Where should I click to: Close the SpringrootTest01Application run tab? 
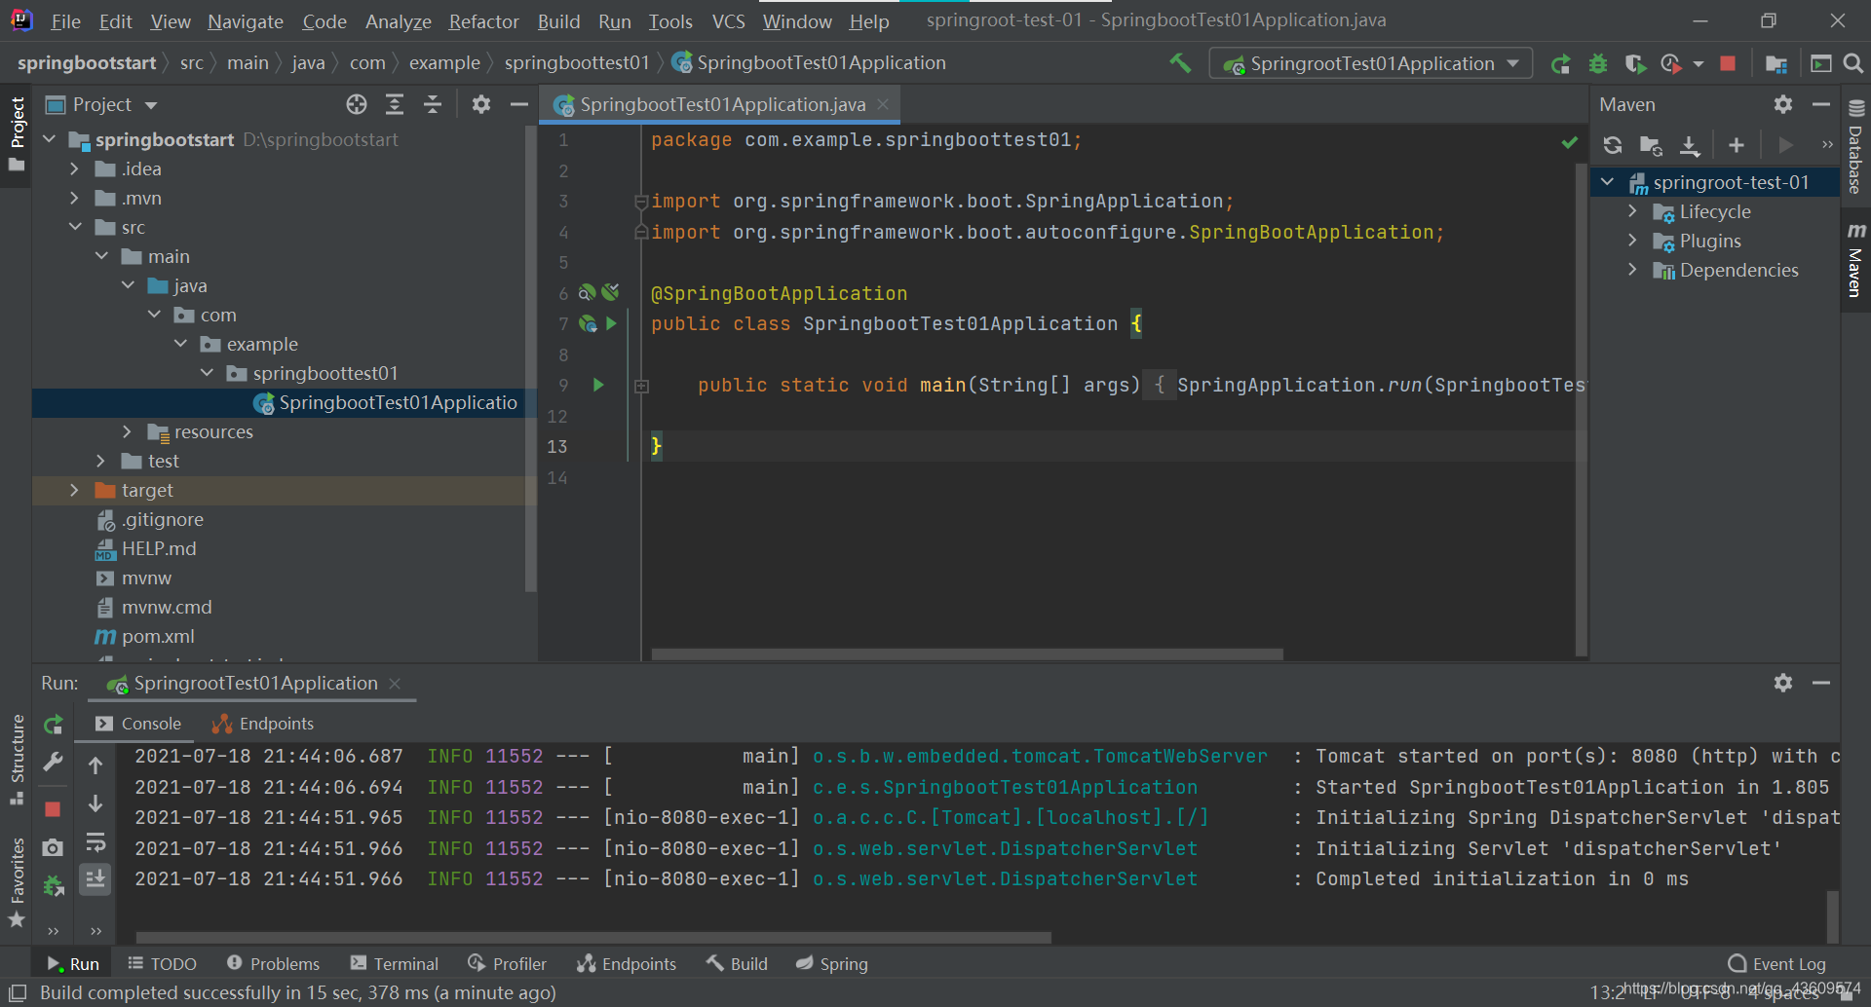pyautogui.click(x=395, y=684)
